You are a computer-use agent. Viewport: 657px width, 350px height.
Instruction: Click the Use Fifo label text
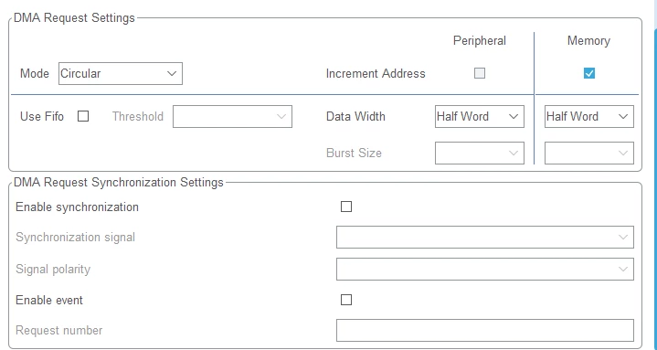tap(42, 116)
